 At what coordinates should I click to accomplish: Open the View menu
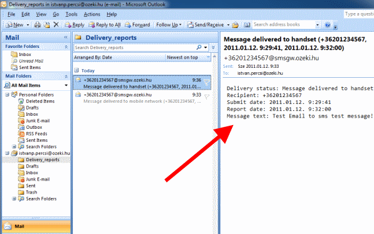41,14
